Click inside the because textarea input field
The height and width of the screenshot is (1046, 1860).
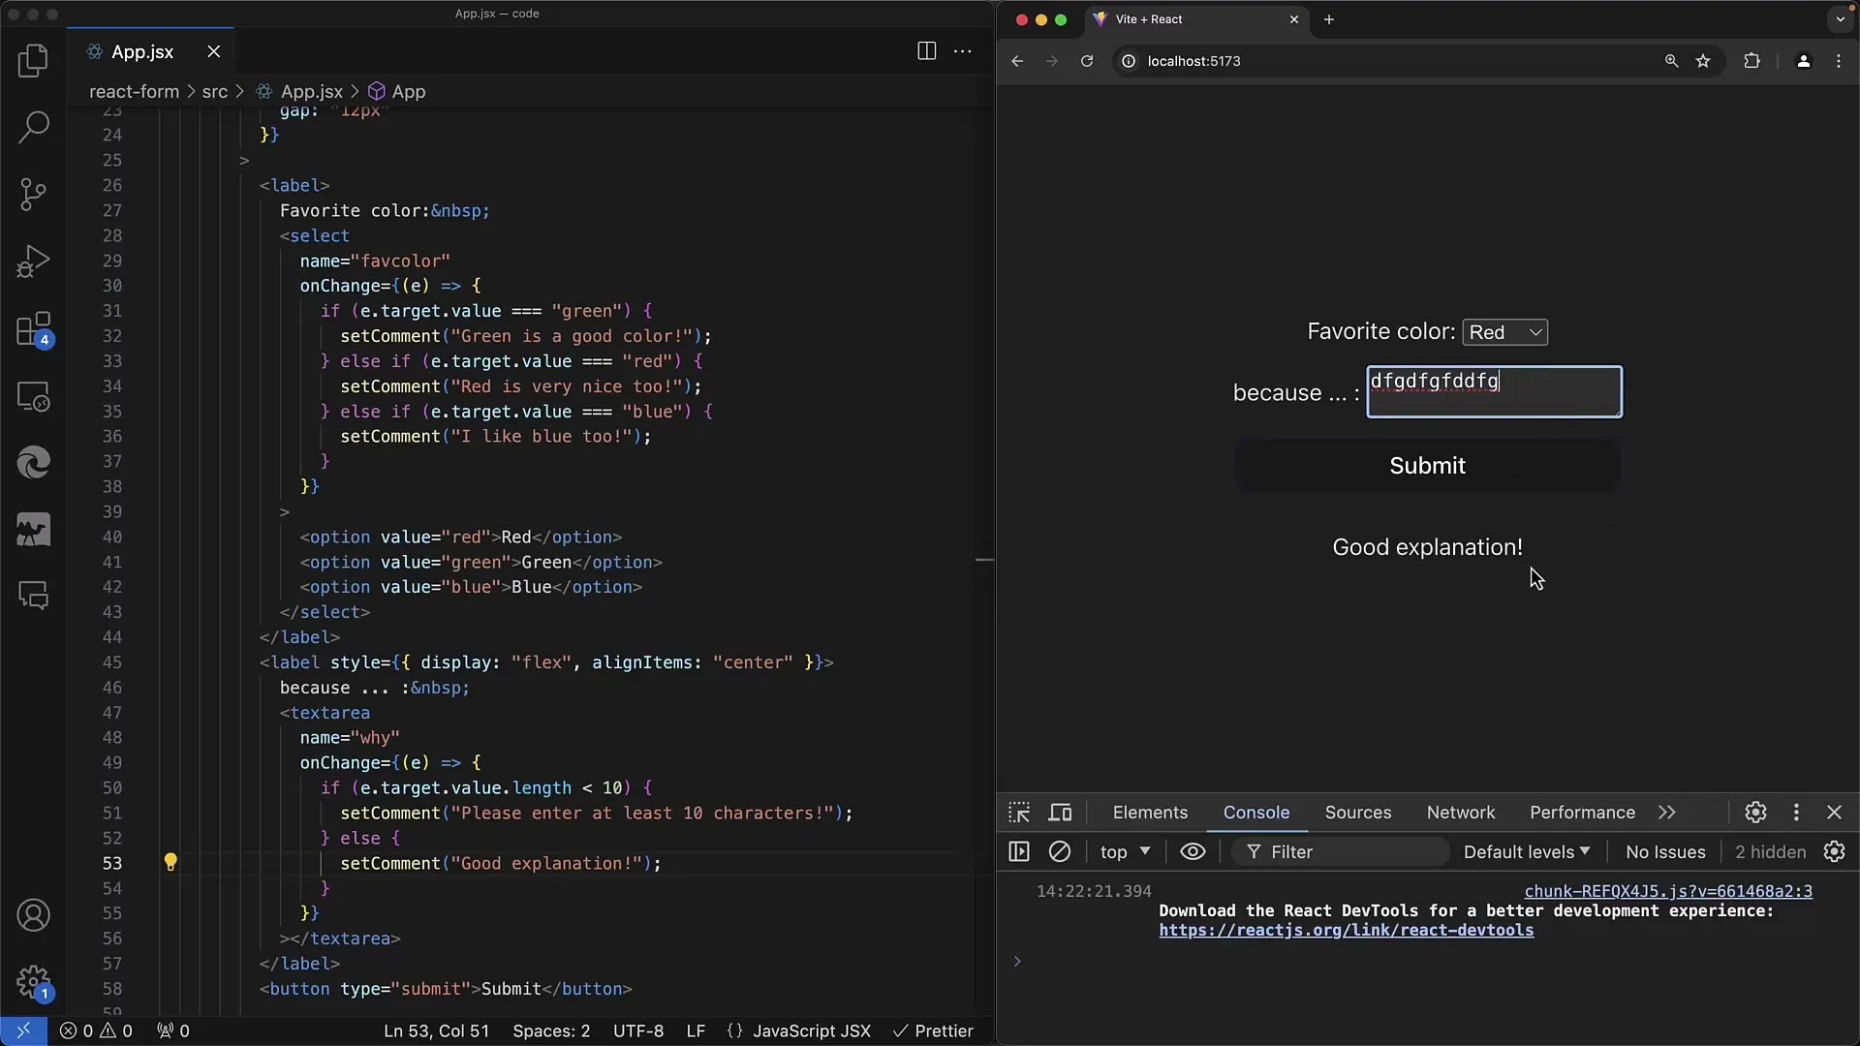click(x=1491, y=392)
